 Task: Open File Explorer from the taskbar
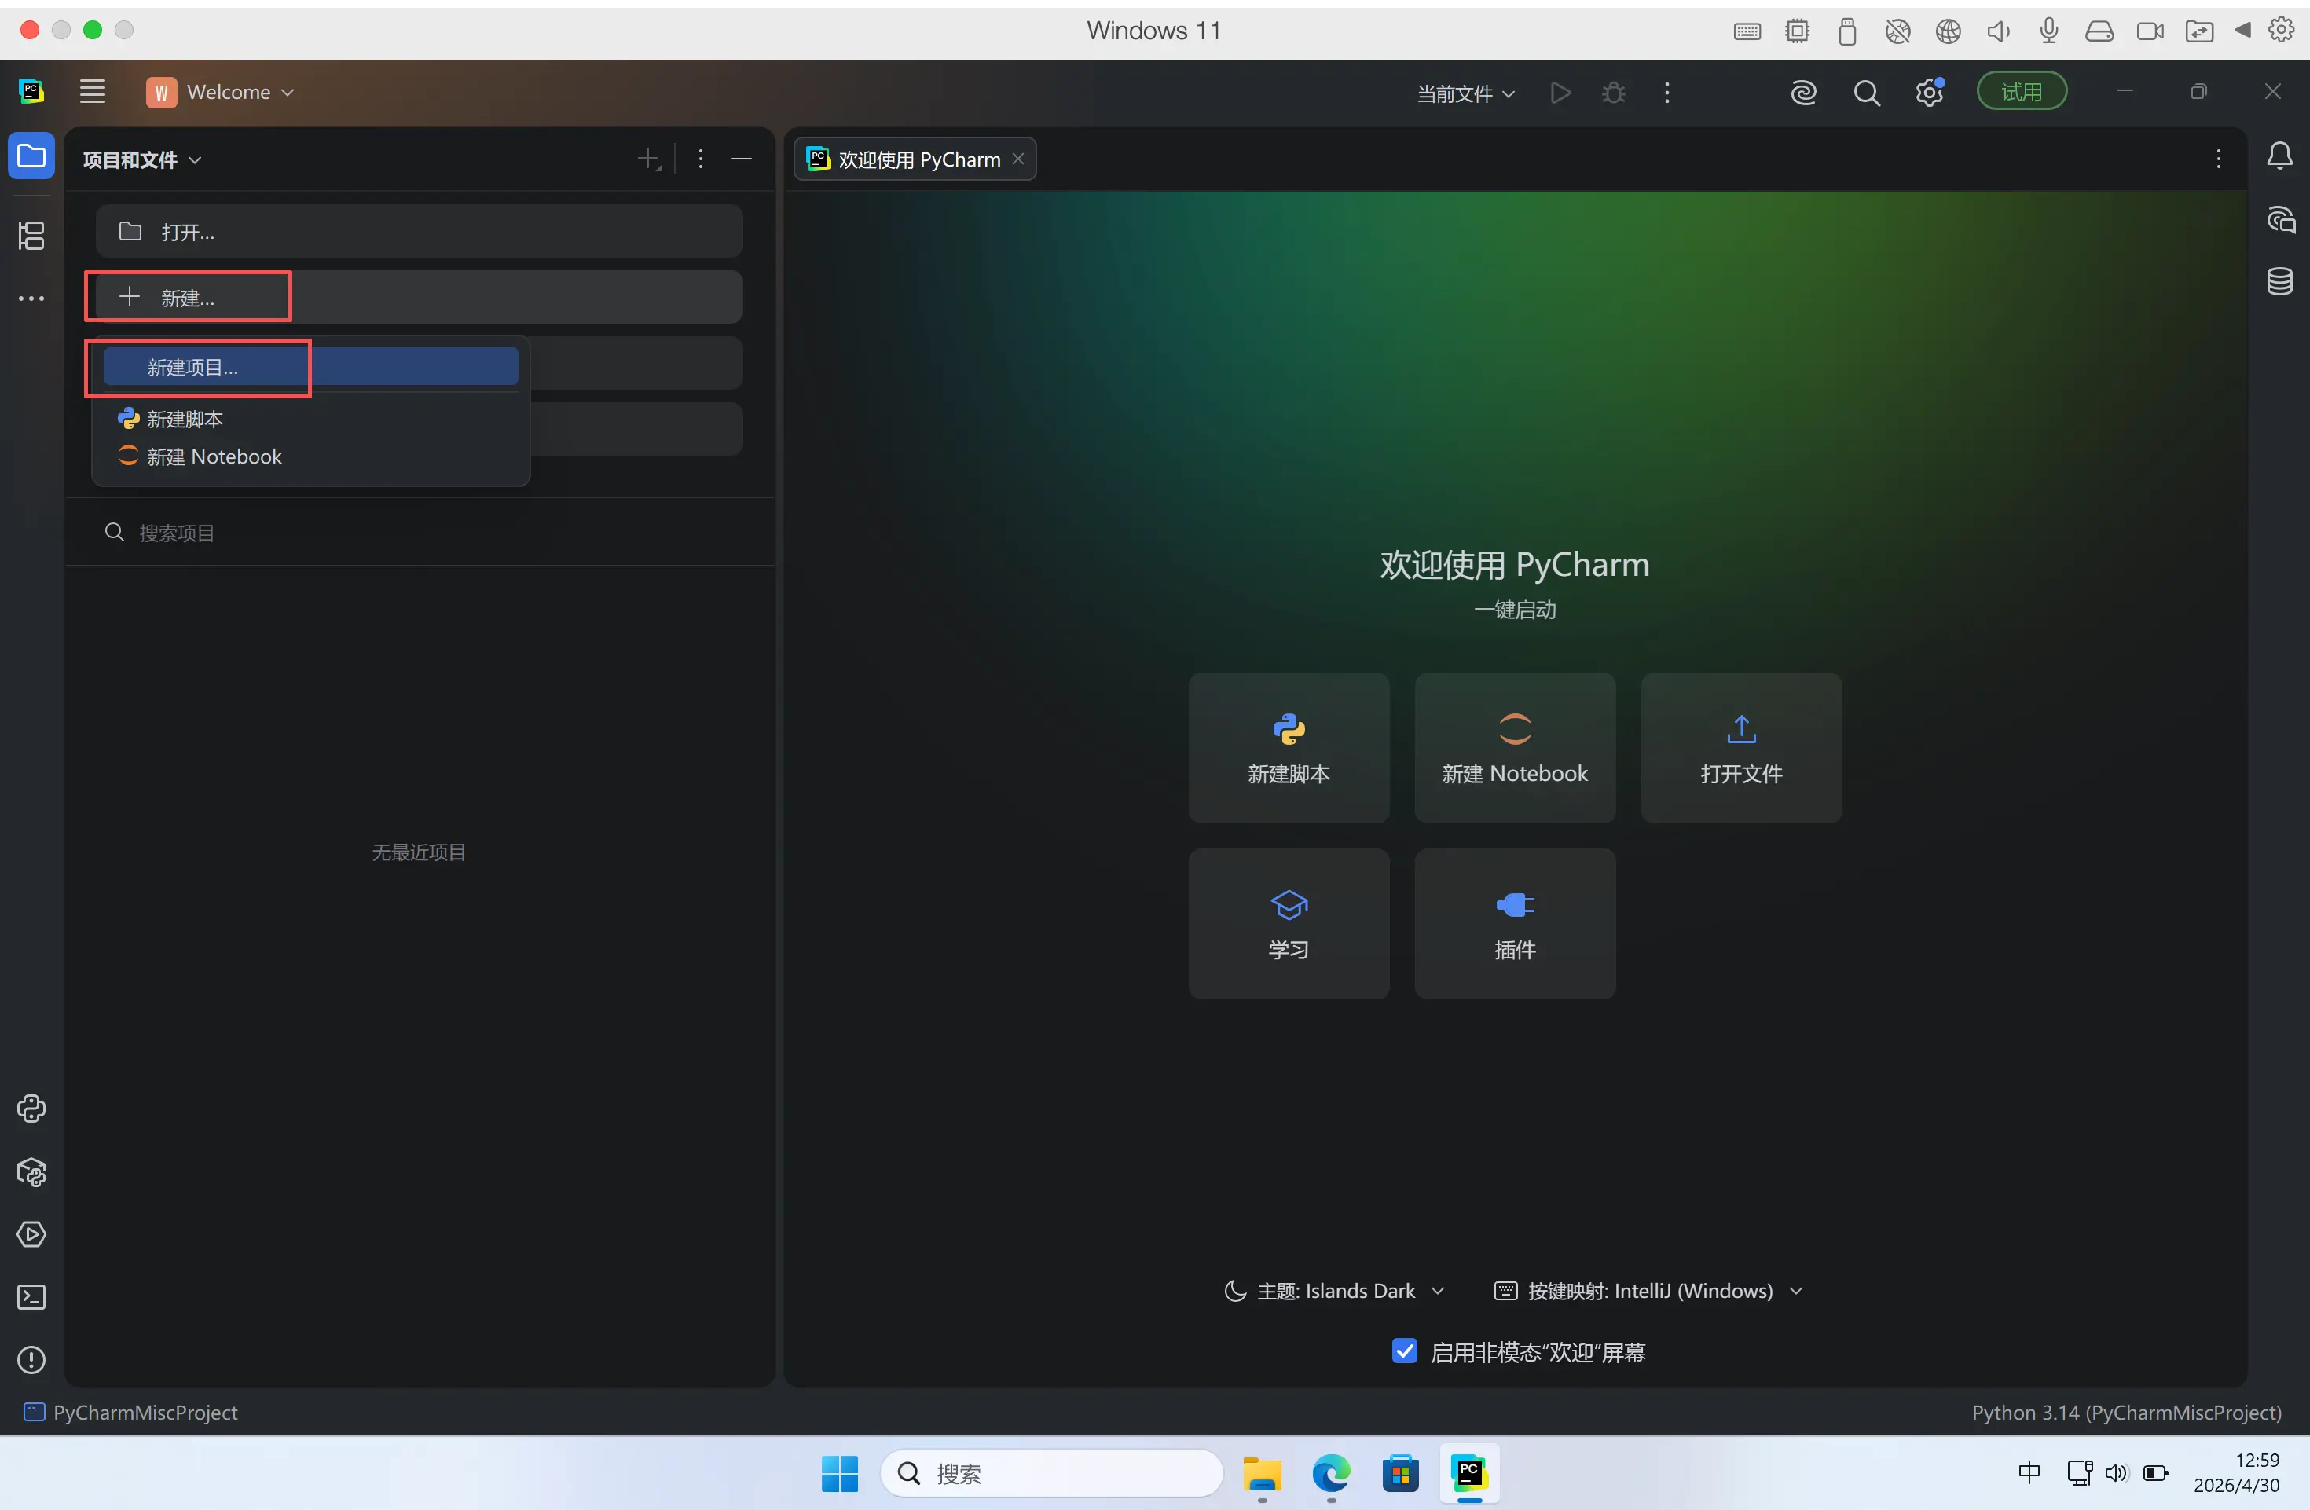1262,1474
